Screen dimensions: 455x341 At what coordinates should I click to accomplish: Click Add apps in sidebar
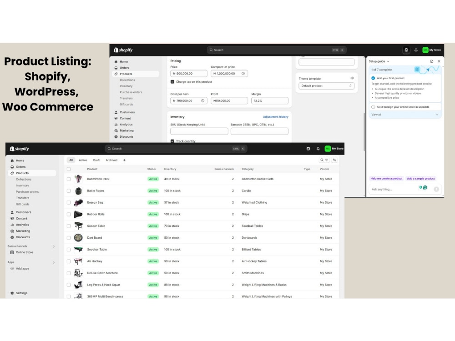pos(22,269)
